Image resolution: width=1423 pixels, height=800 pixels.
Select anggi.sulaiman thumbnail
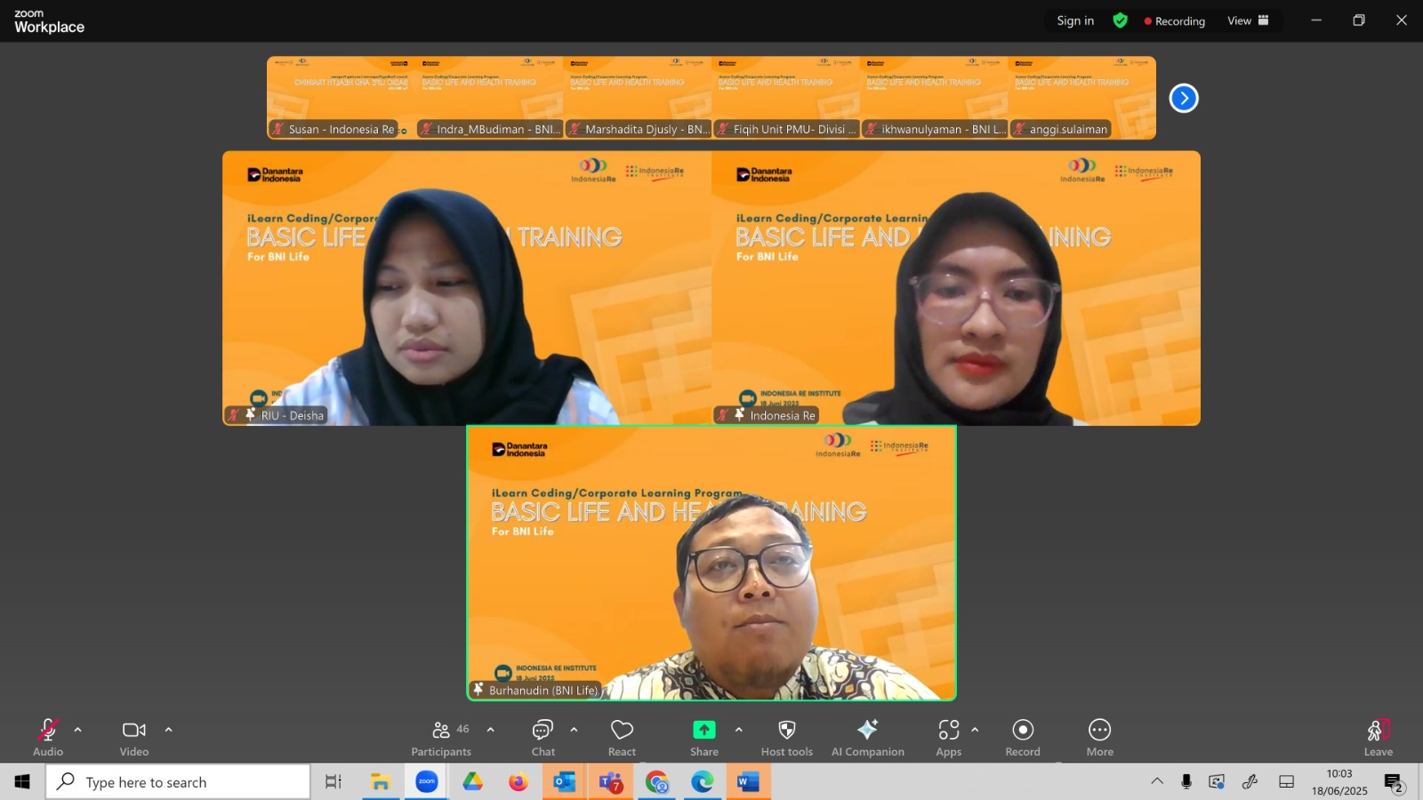pyautogui.click(x=1082, y=98)
